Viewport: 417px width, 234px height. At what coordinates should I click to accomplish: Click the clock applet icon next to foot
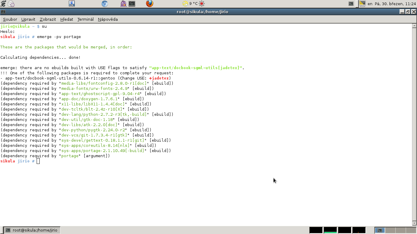click(x=11, y=4)
